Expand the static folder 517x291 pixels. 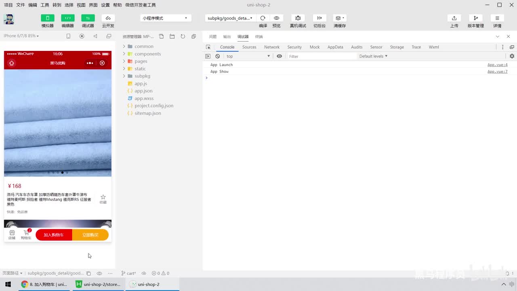tap(124, 69)
